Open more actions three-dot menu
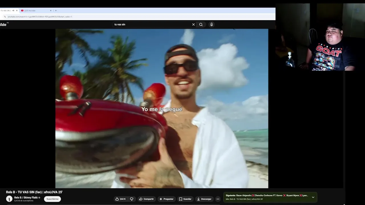 pos(218,199)
